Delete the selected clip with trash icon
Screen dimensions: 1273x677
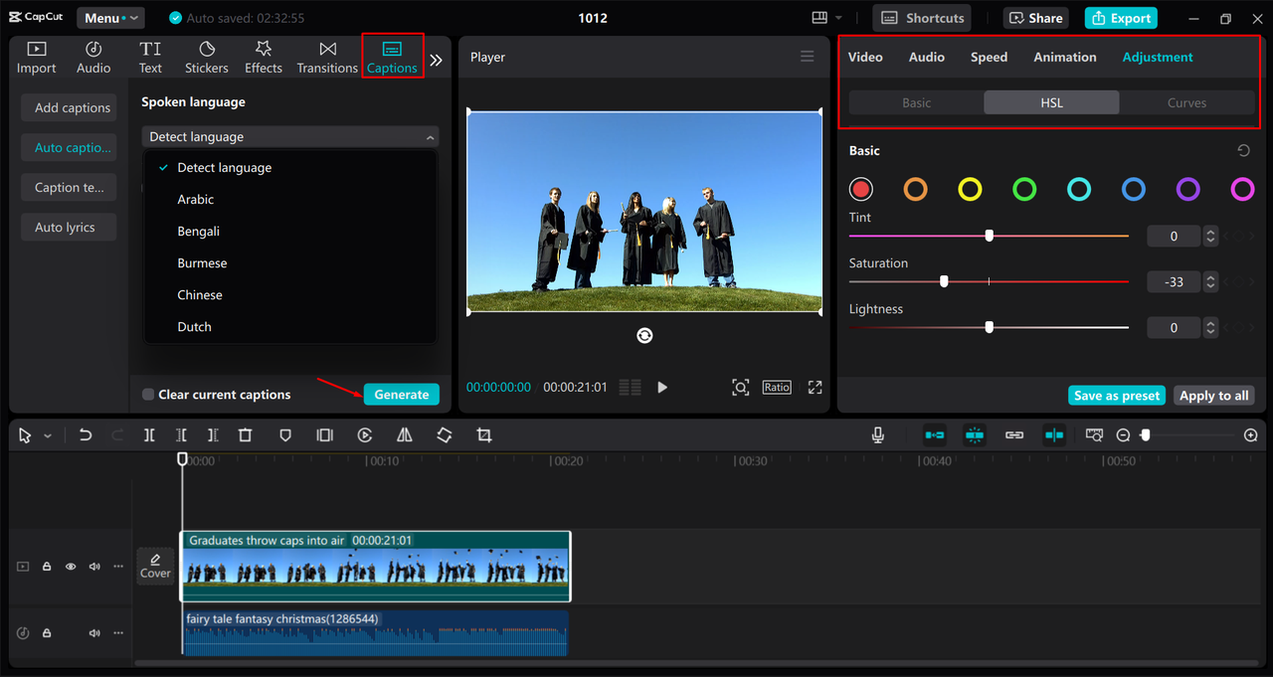246,435
